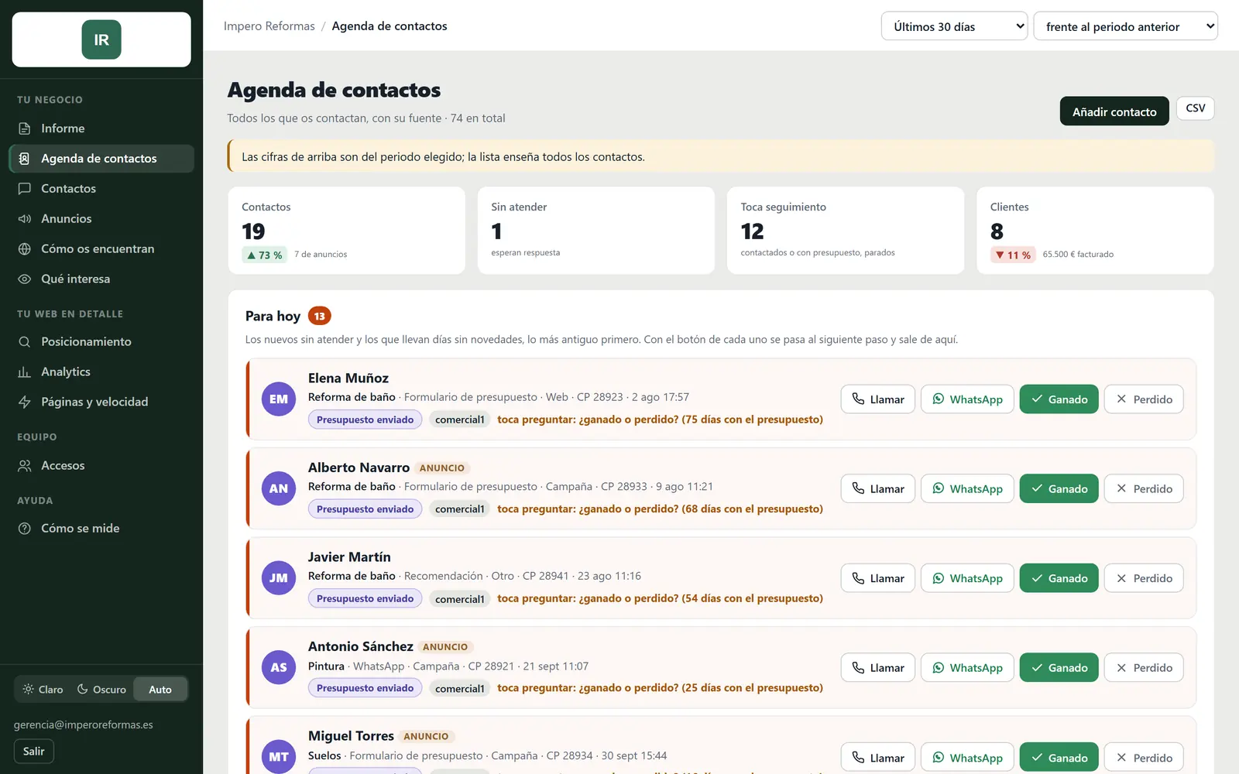Open the Últimos 30 días dropdown
The height and width of the screenshot is (774, 1239).
click(954, 26)
